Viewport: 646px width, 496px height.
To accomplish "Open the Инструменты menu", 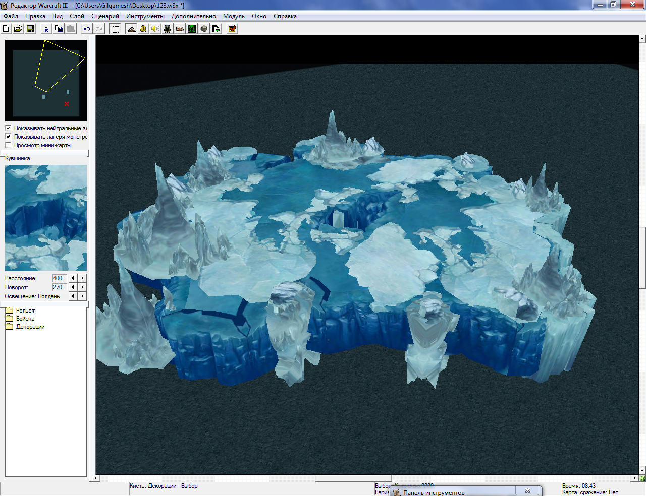I will coord(145,16).
